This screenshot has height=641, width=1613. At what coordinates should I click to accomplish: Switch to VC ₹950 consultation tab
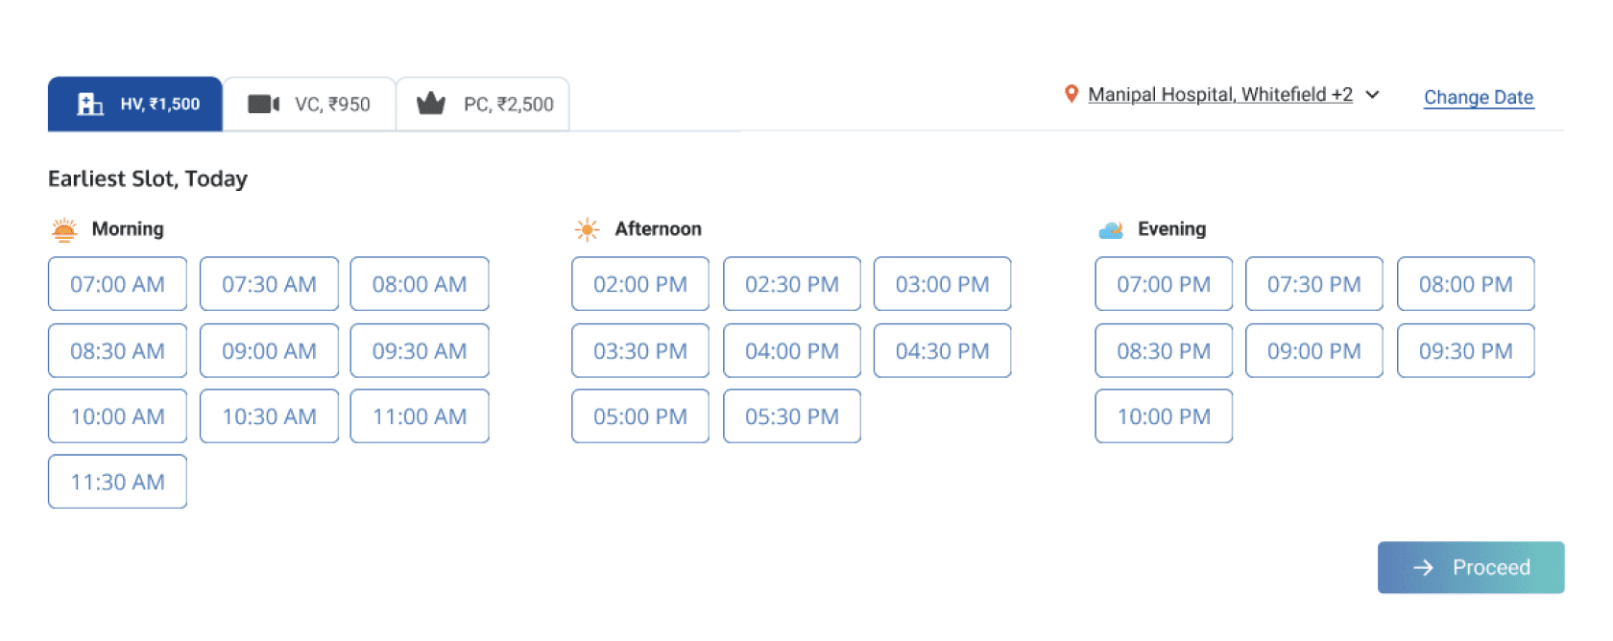pos(309,104)
